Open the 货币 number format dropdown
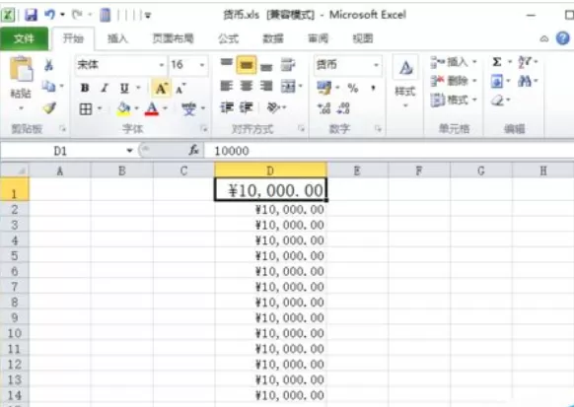 [x=376, y=65]
